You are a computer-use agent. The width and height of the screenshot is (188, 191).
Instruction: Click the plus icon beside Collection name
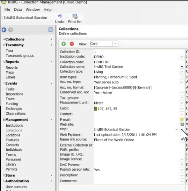pyautogui.click(x=182, y=66)
